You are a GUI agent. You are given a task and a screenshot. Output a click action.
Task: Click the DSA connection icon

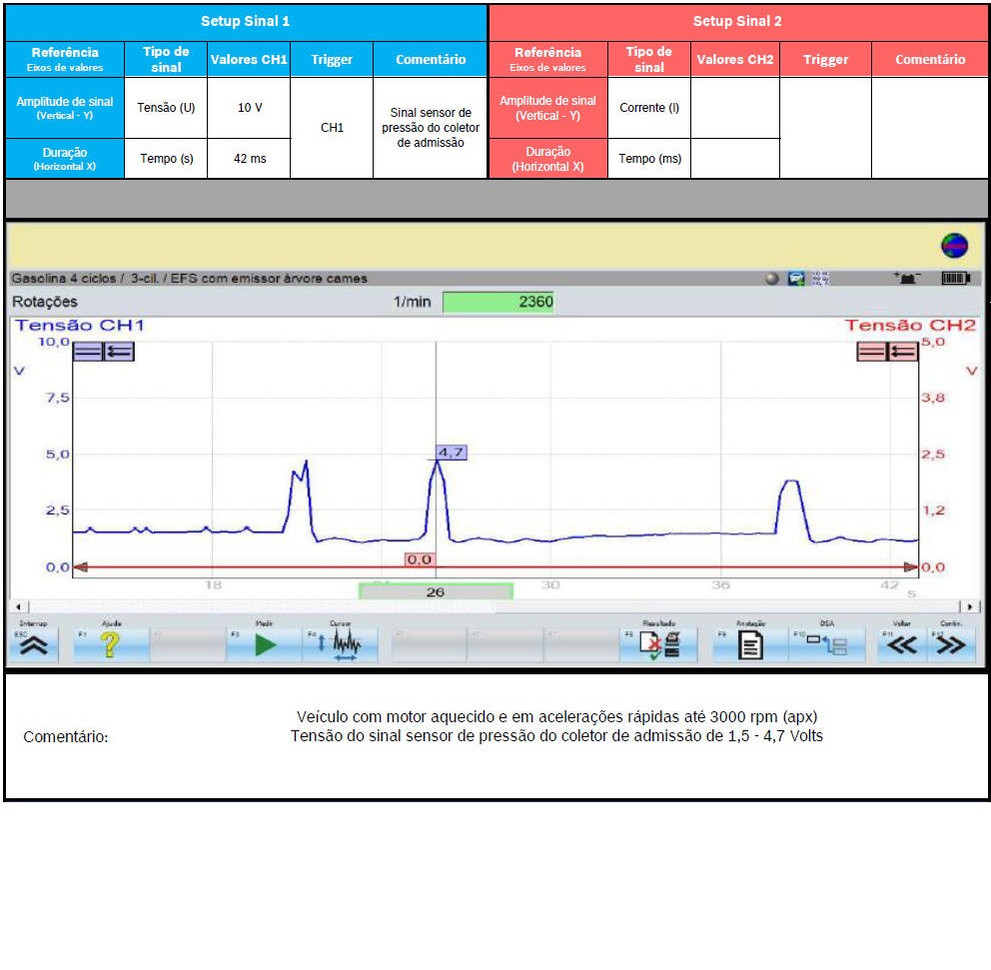point(826,645)
